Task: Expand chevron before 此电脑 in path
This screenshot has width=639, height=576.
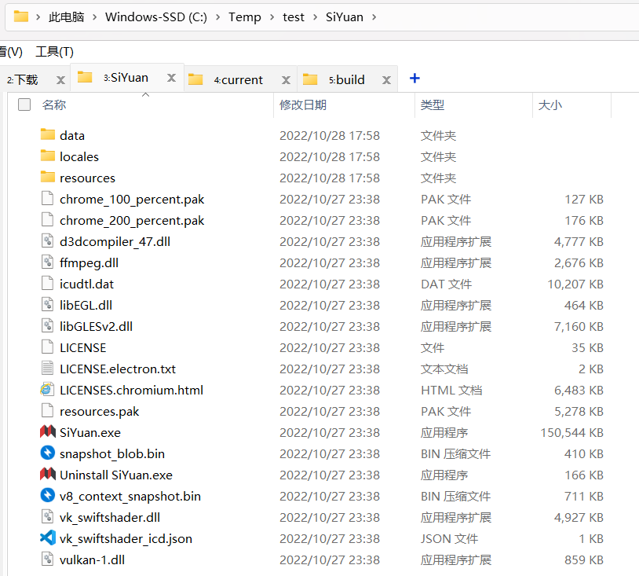Action: coord(38,17)
